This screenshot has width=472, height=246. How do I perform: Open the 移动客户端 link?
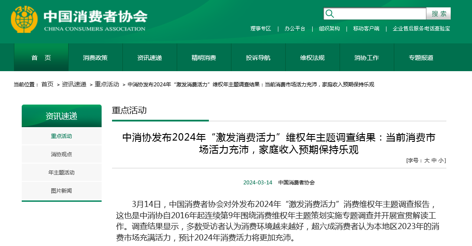click(x=366, y=29)
